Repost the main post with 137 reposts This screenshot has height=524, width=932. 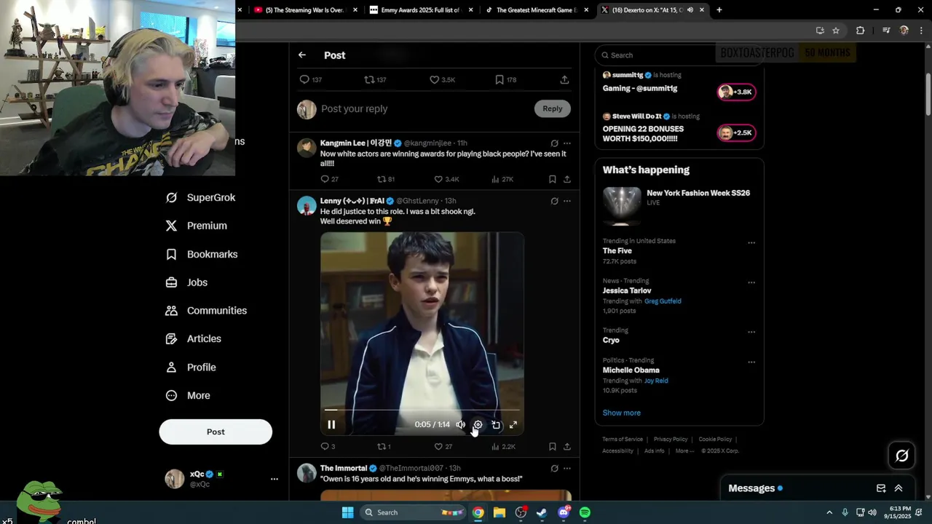(x=375, y=79)
